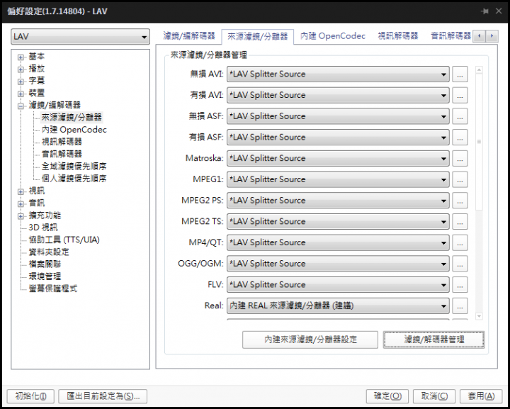Select 全域濾鏡優先順序 in the tree
Image resolution: width=510 pixels, height=409 pixels.
click(74, 167)
